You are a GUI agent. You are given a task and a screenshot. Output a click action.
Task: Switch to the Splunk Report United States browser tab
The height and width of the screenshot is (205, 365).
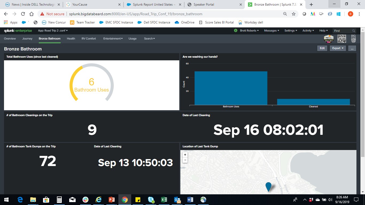point(154,5)
